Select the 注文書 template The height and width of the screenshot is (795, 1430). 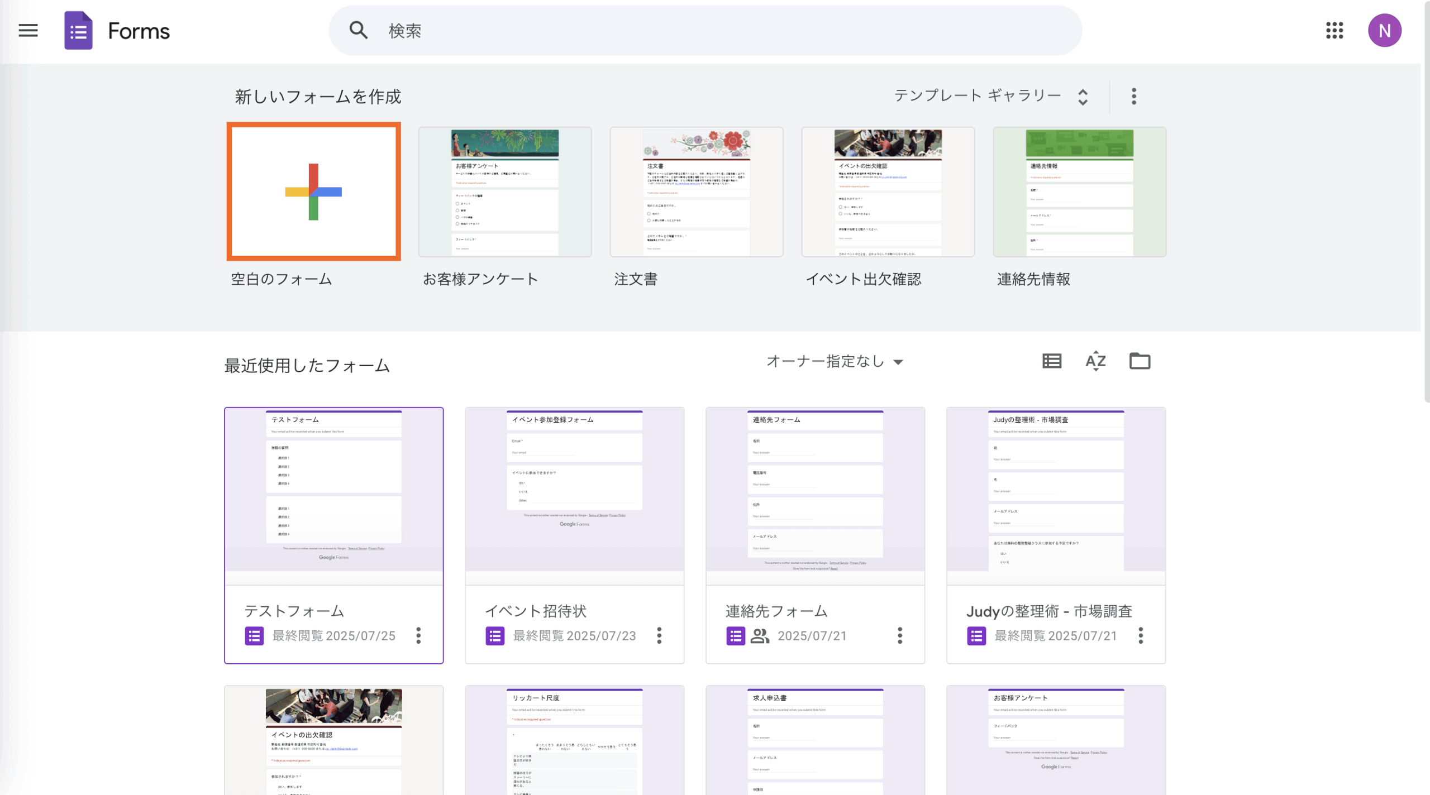click(697, 191)
